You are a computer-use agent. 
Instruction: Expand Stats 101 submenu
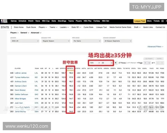[76, 27]
